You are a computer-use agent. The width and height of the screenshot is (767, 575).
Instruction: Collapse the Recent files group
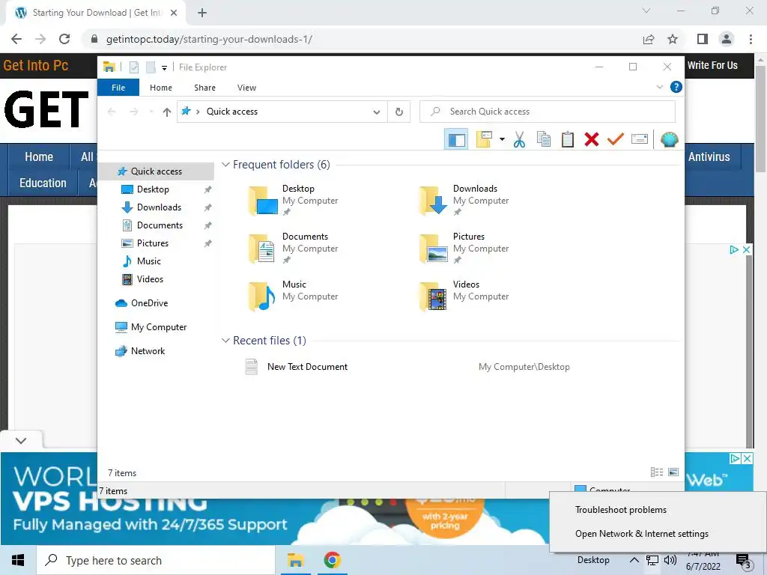tap(225, 341)
